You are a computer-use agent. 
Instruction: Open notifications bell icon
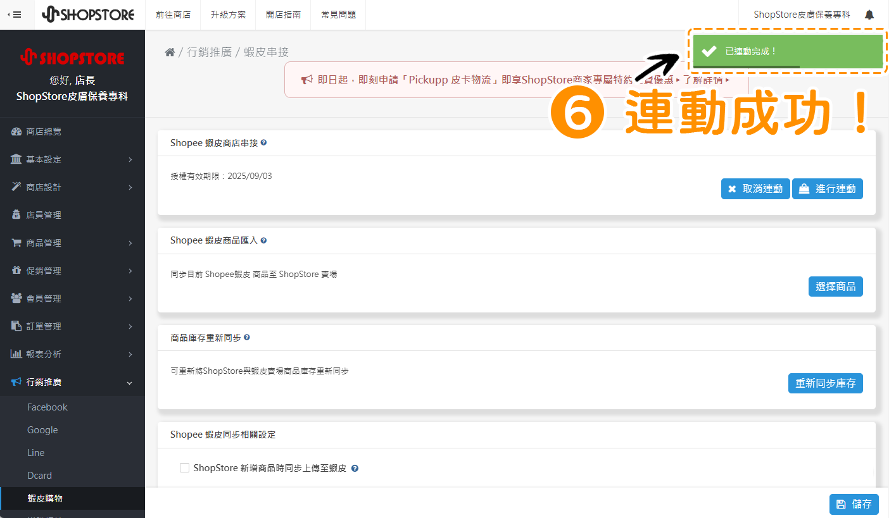(869, 15)
